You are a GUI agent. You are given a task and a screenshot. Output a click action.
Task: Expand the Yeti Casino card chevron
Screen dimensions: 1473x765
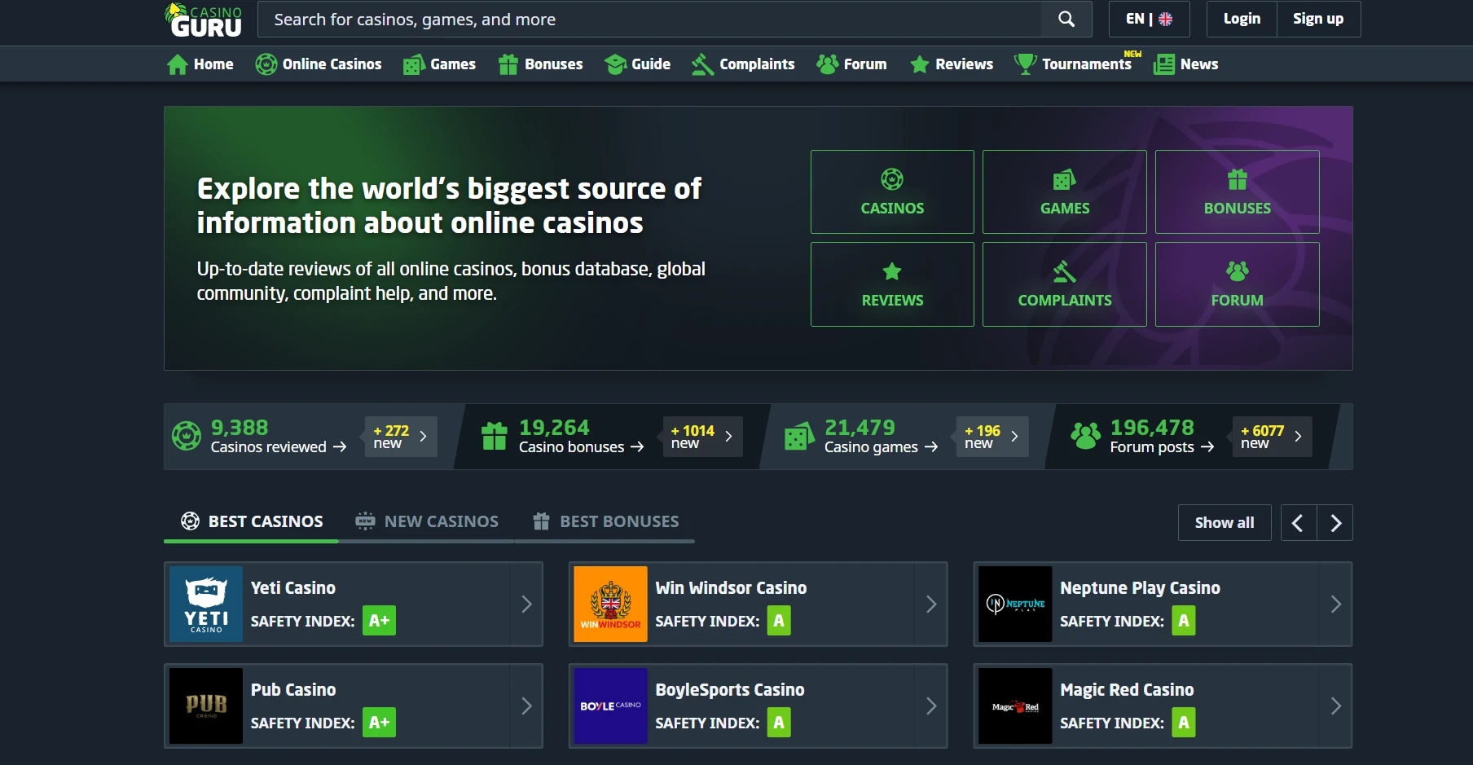click(x=526, y=604)
